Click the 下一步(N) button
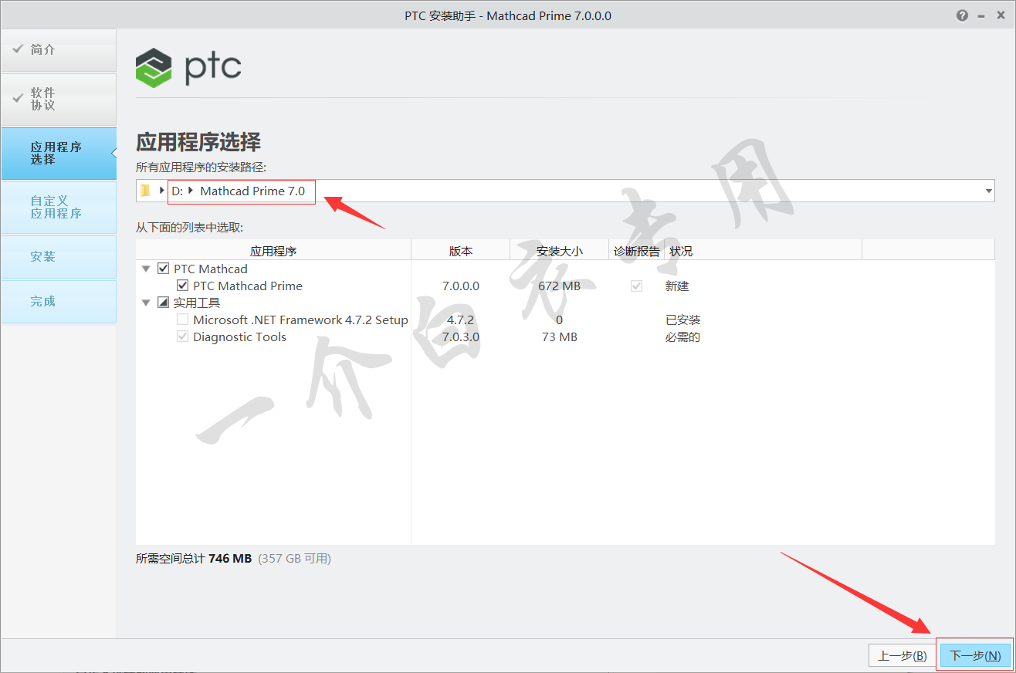The width and height of the screenshot is (1016, 673). [975, 655]
